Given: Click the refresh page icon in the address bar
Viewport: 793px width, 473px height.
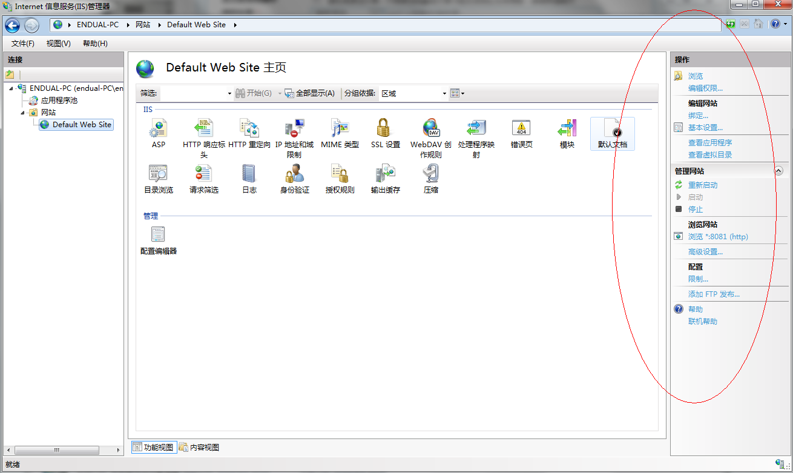Looking at the screenshot, I should [x=731, y=24].
